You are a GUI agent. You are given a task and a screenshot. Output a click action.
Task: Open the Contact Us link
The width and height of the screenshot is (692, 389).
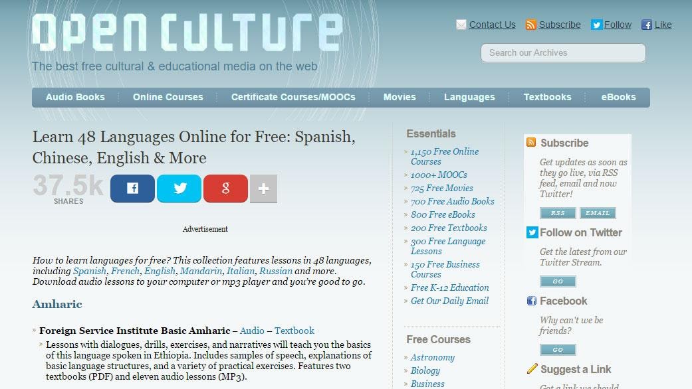point(492,25)
